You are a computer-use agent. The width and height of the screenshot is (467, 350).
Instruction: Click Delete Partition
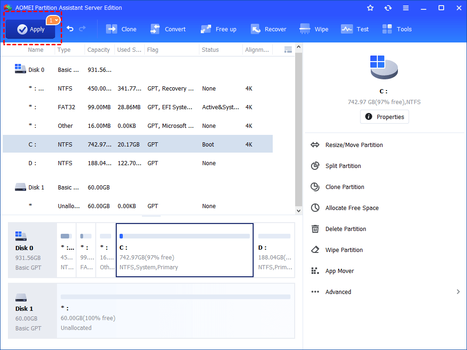pos(346,229)
